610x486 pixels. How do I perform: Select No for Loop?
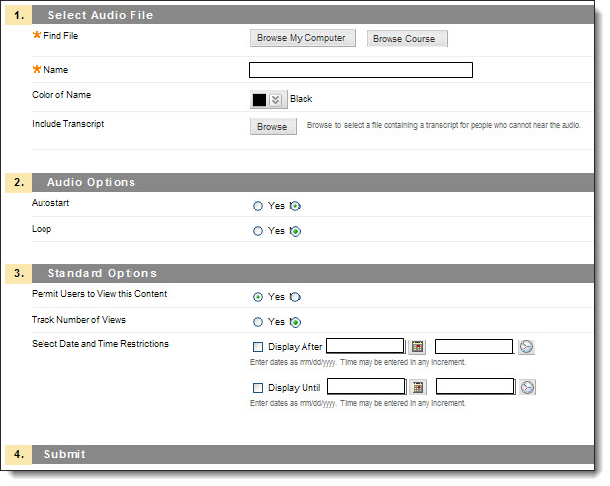(x=296, y=231)
